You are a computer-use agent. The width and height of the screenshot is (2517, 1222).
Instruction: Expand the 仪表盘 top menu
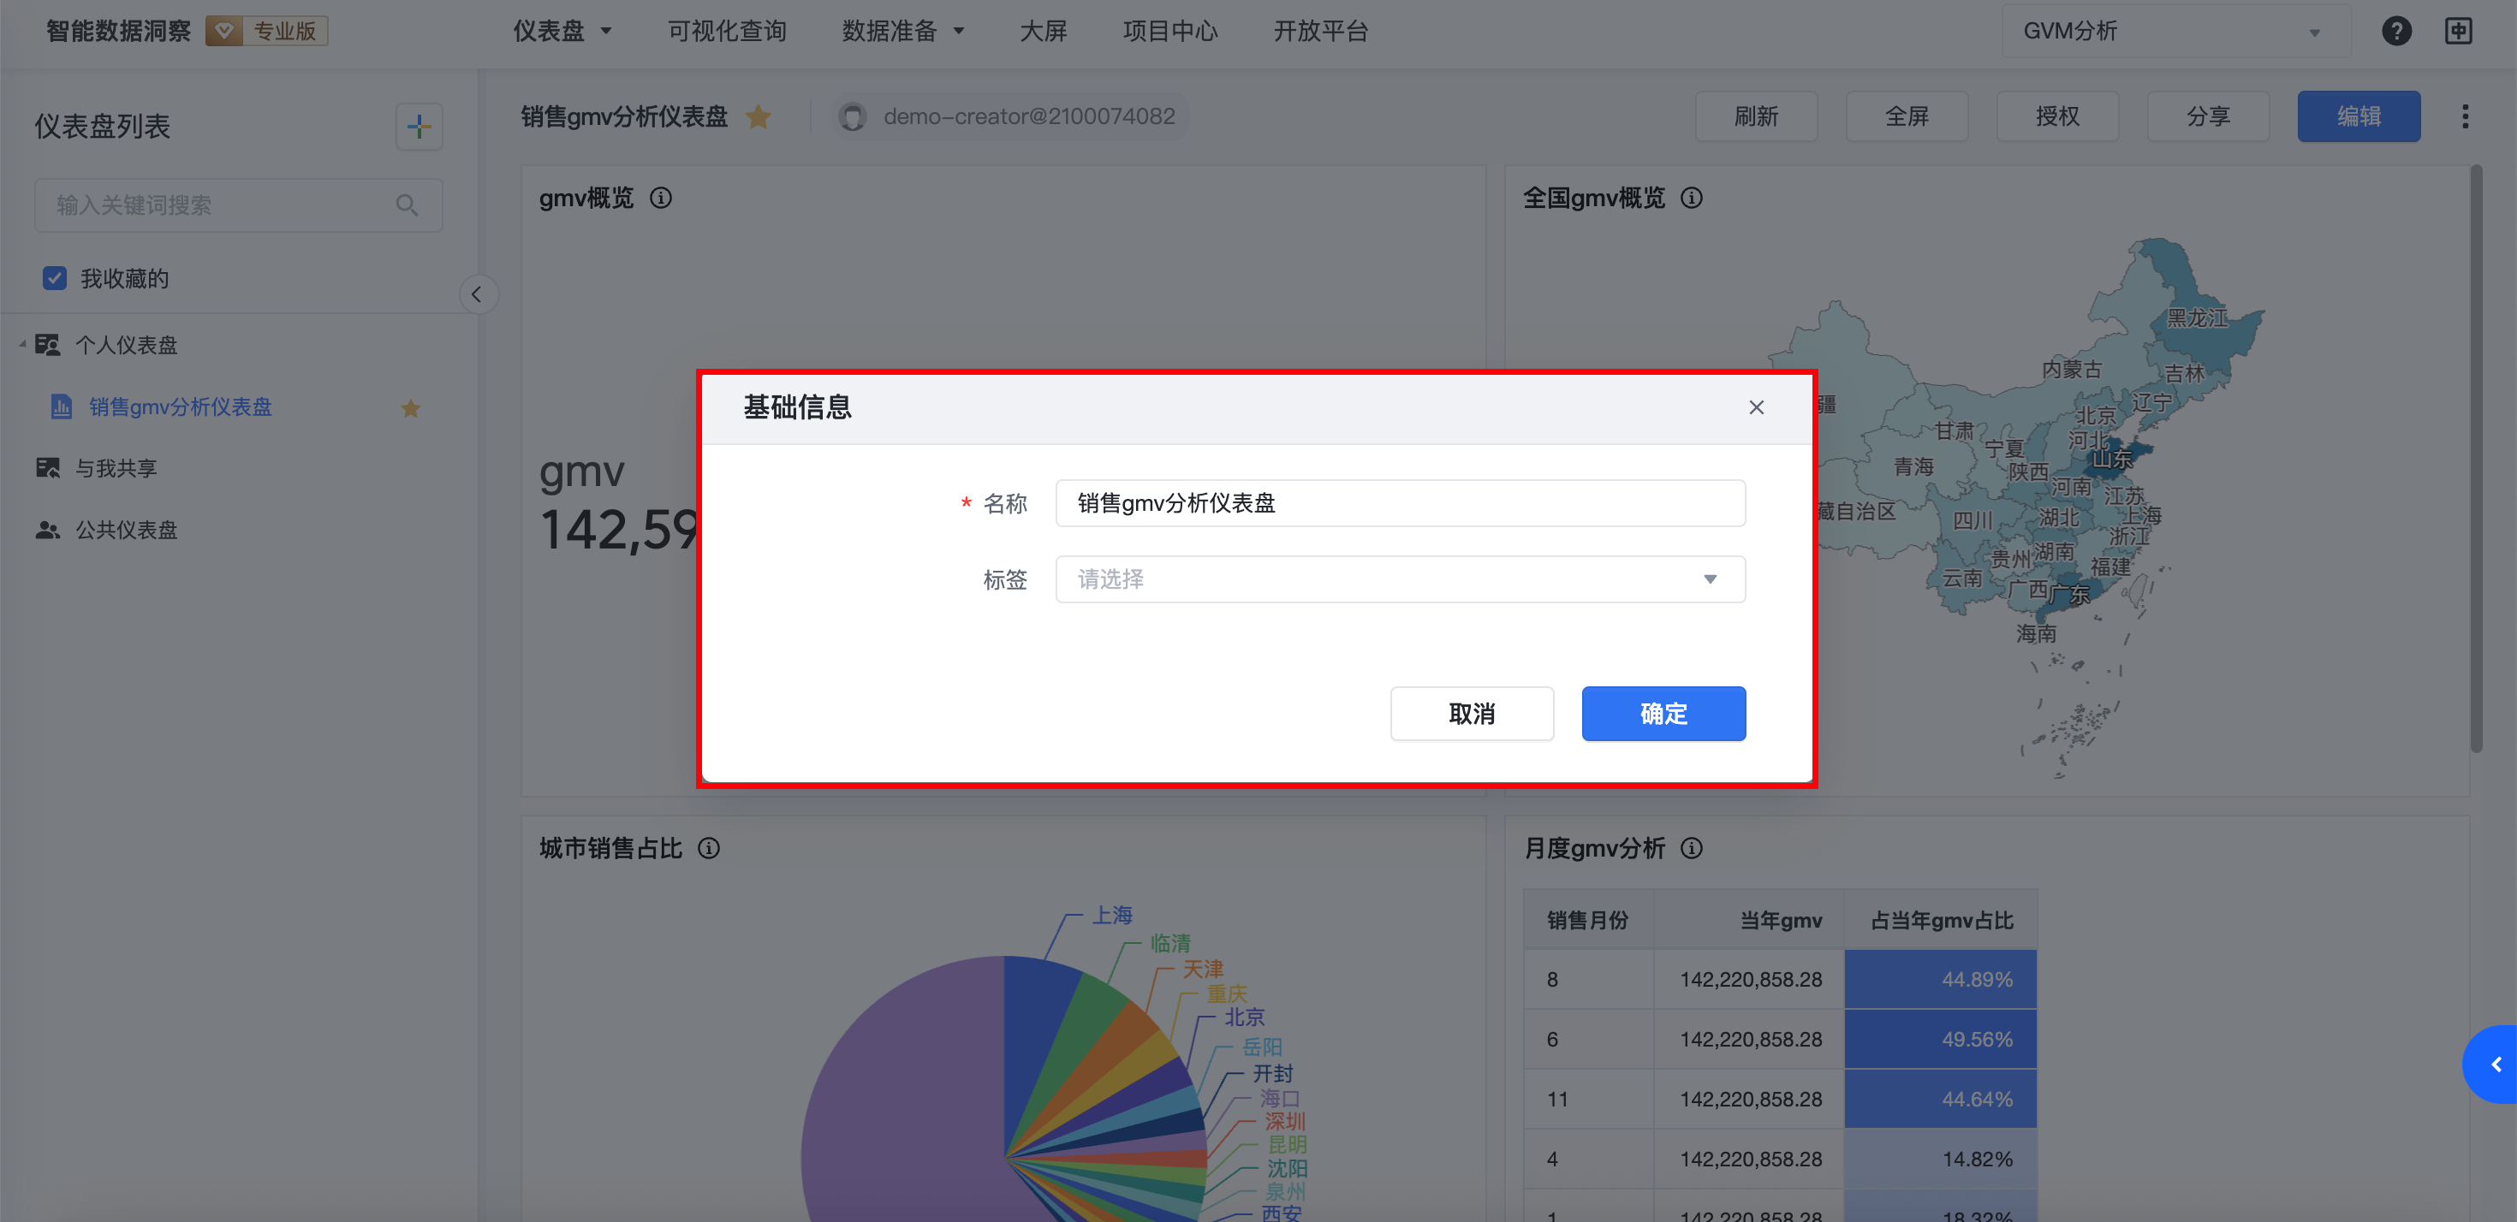click(562, 32)
